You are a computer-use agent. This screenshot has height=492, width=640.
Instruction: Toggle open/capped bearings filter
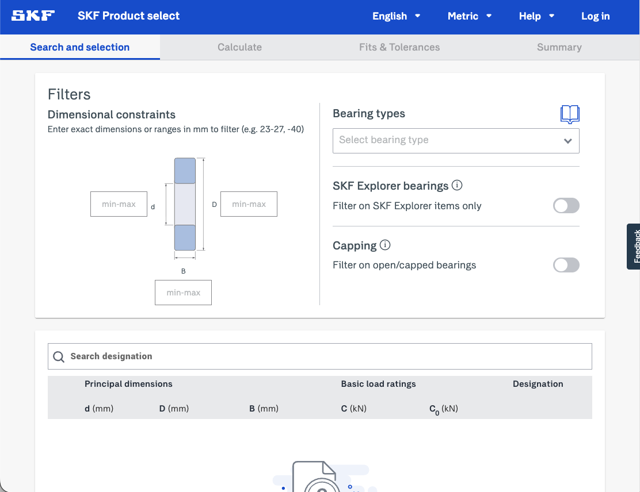point(566,265)
